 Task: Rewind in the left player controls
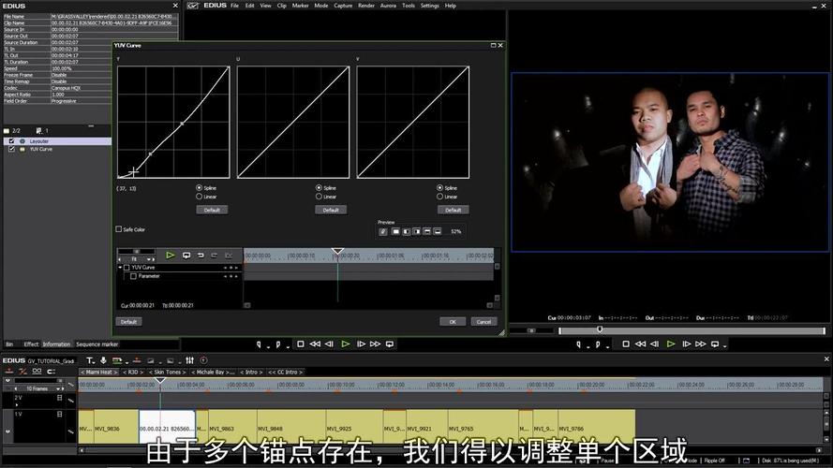pos(315,344)
